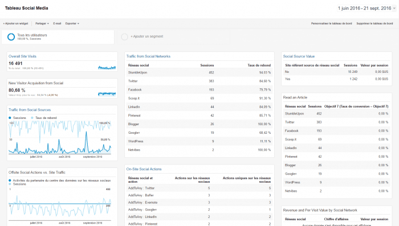
Task: Click the Activités du partenaire legend dot
Action: pyautogui.click(x=10, y=180)
